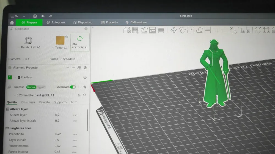Click the Redo arrow icon
Image resolution: width=275 pixels, height=154 pixels.
coord(51,16)
